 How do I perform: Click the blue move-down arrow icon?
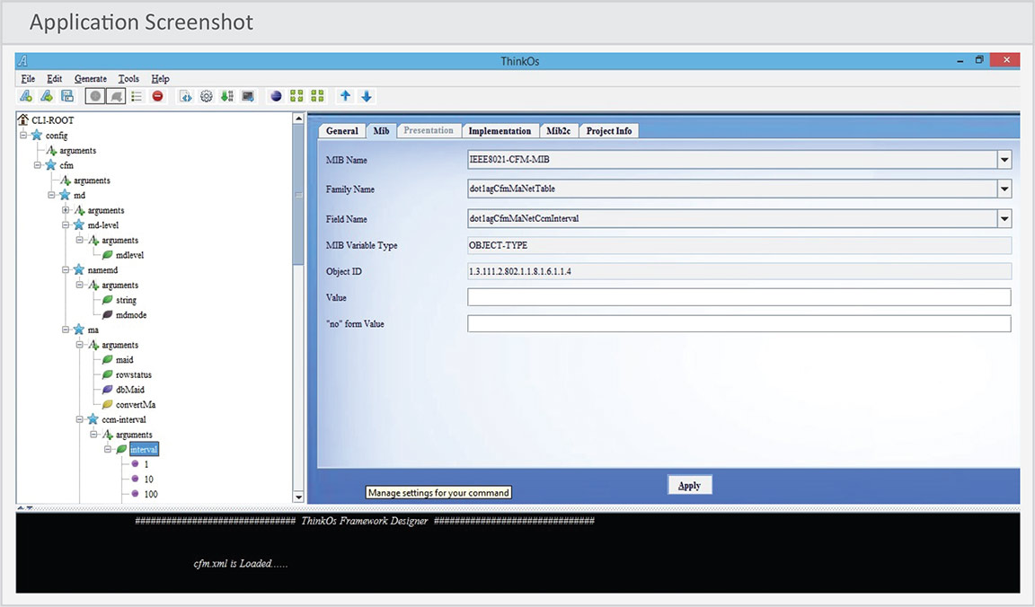(367, 96)
